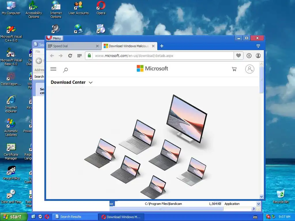
Task: Select the Accessibility Options desktop icon
Action: [x=33, y=9]
